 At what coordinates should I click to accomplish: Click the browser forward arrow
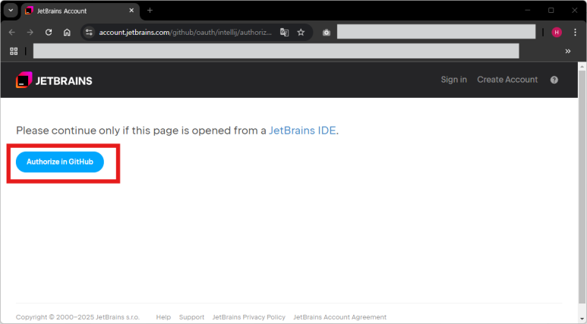tap(30, 33)
